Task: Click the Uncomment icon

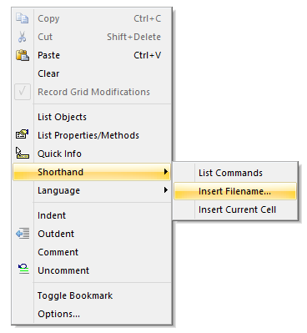Action: coord(23,269)
